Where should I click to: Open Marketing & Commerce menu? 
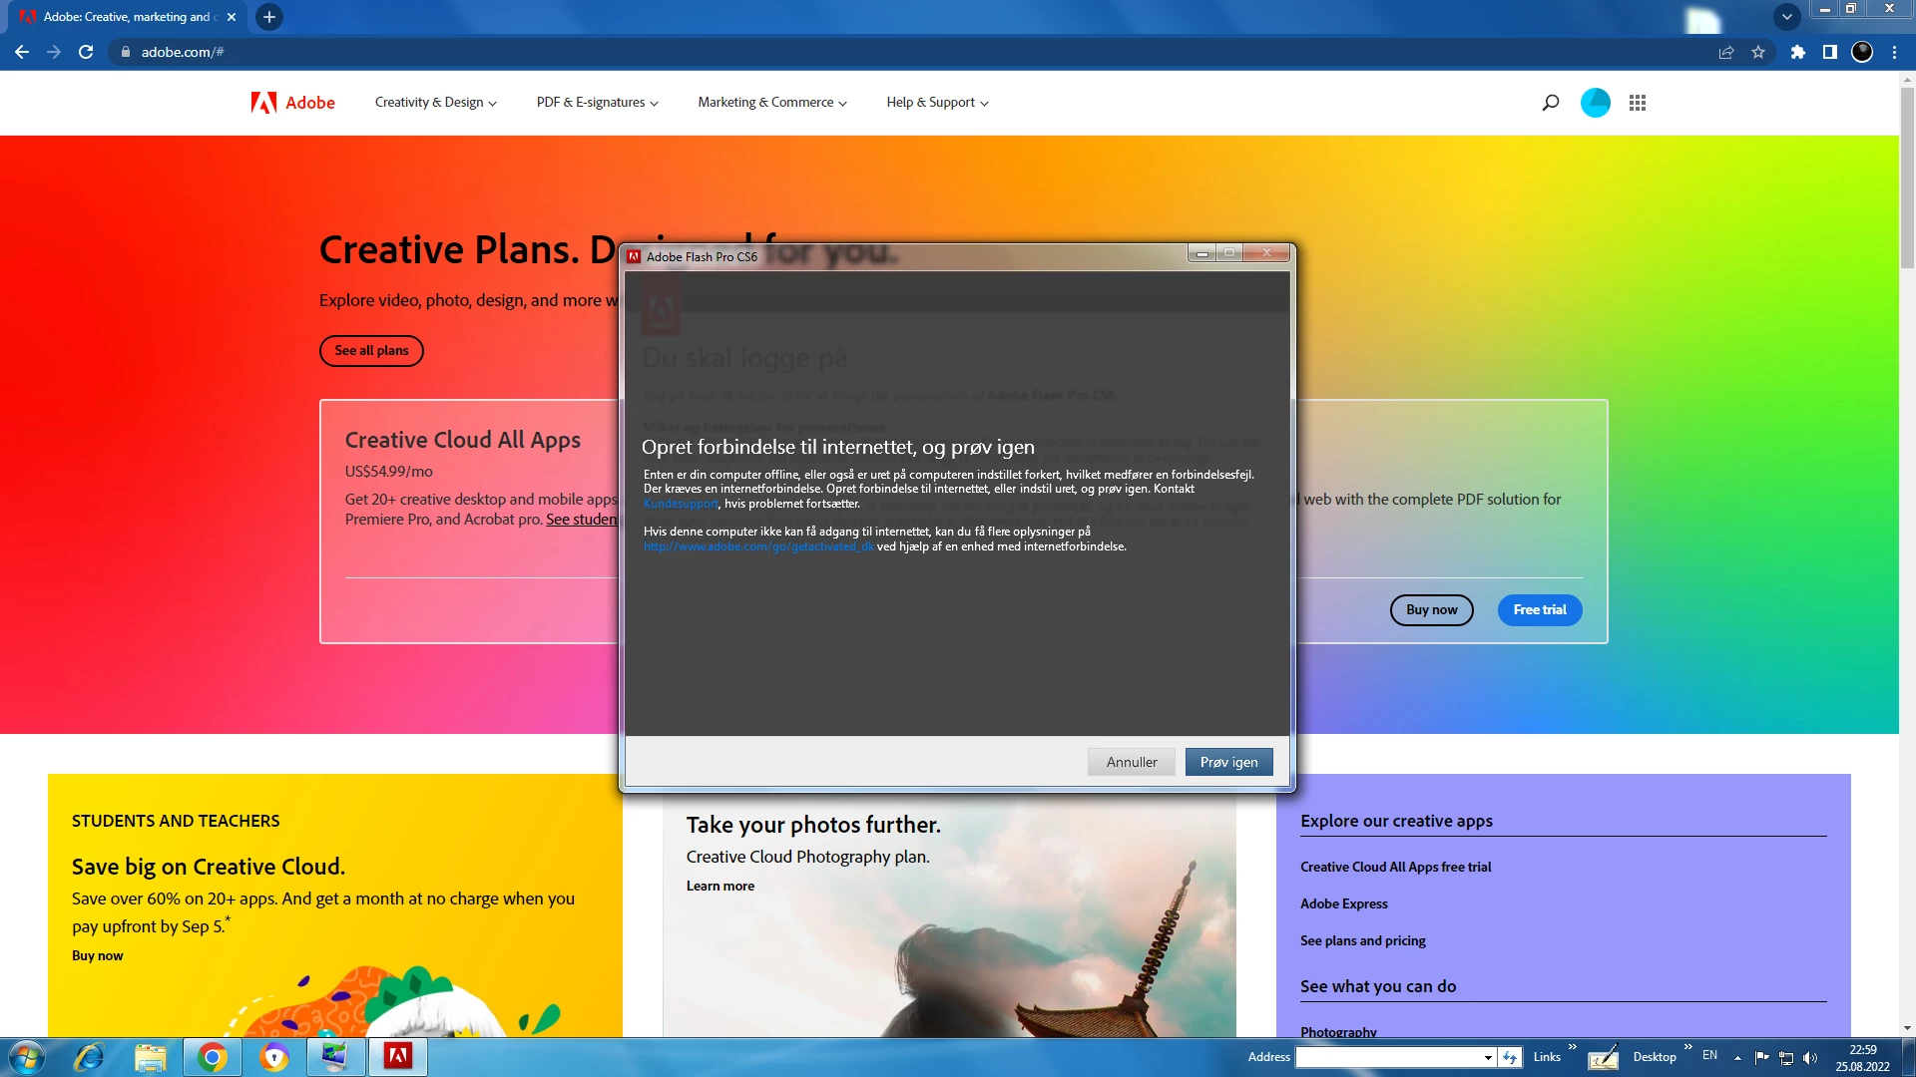771,103
